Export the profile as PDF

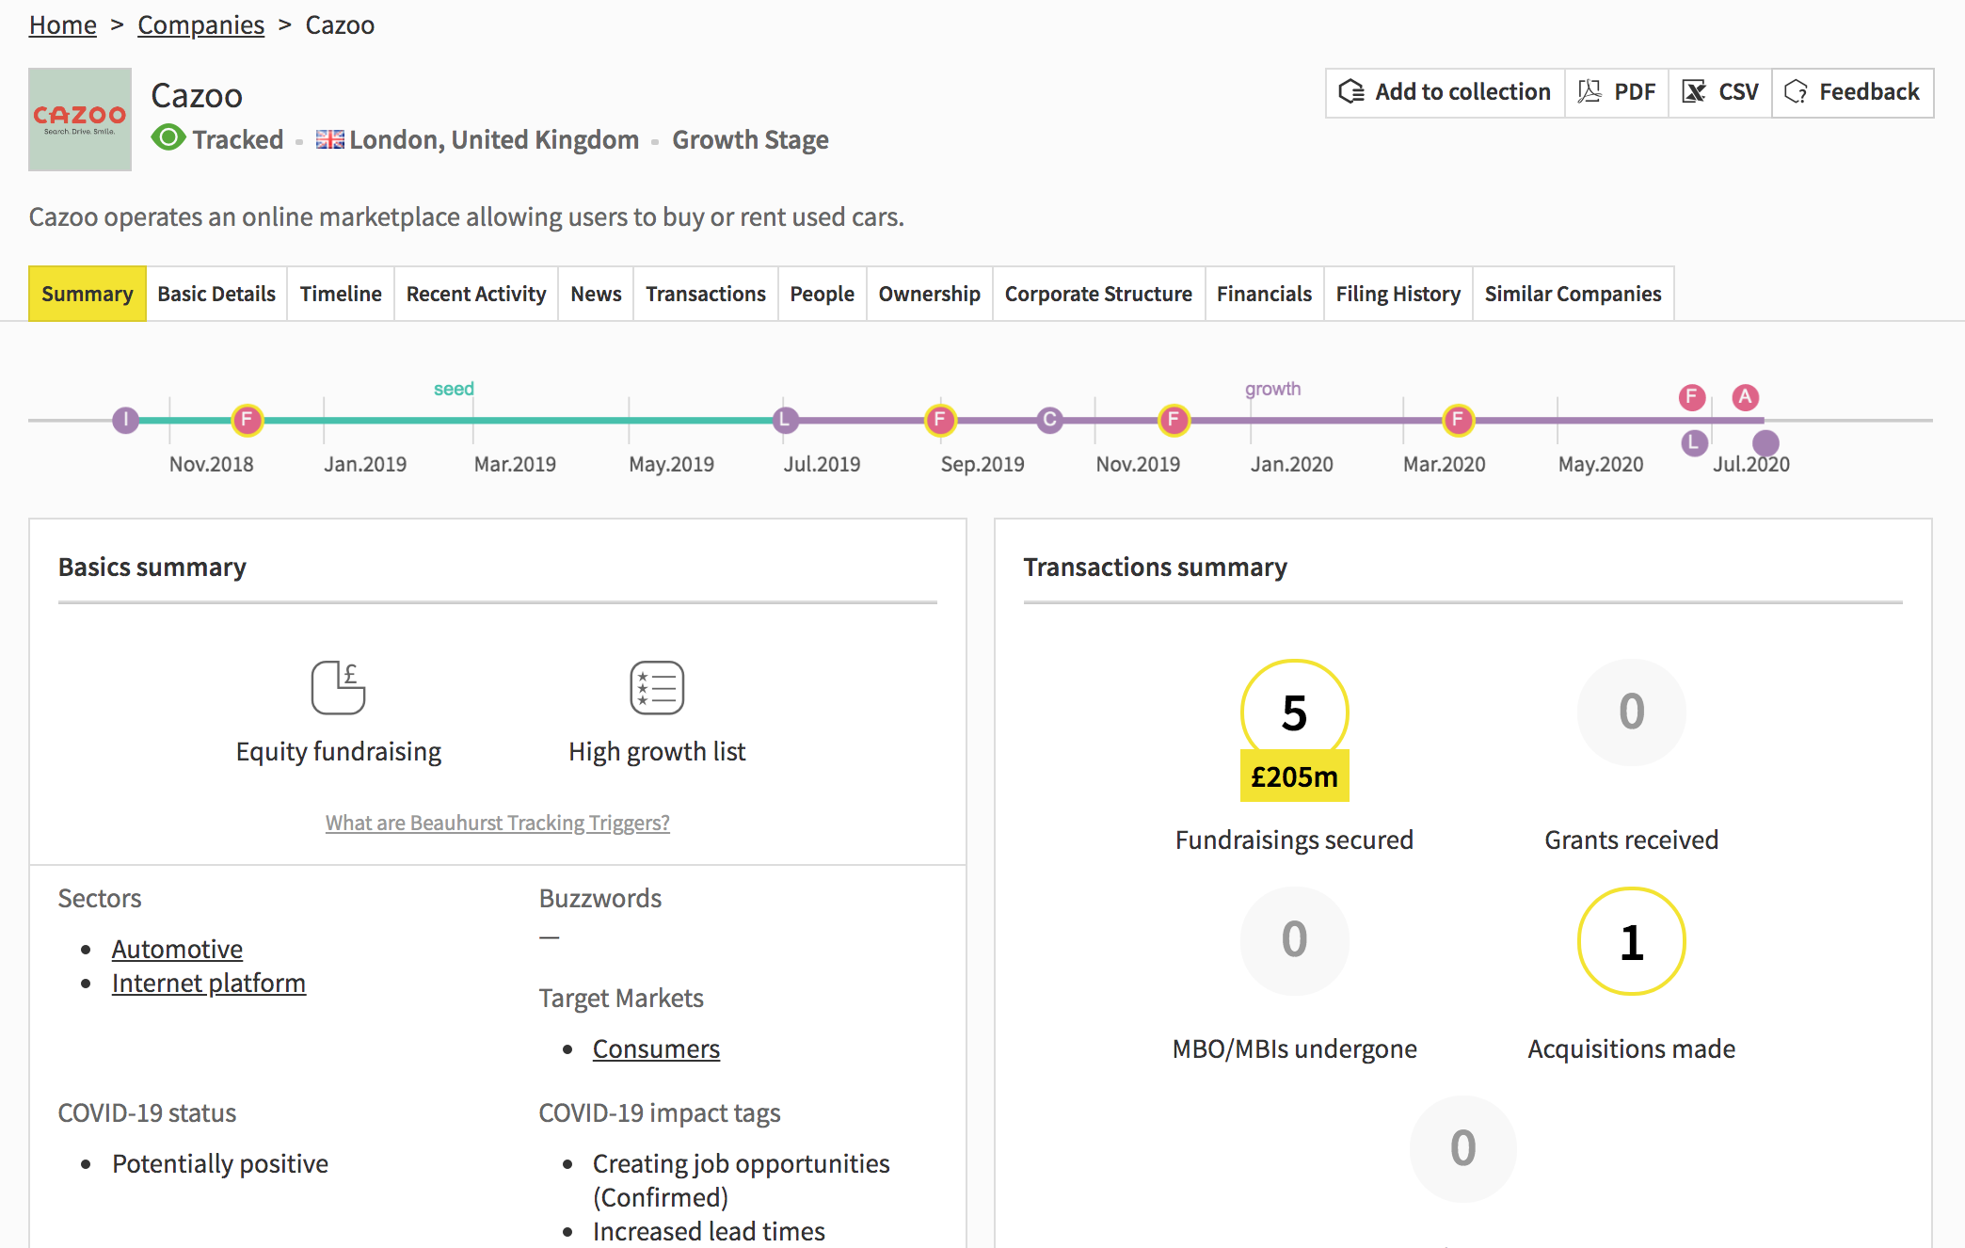1617,92
